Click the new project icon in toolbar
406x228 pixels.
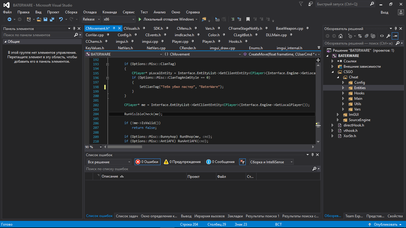pyautogui.click(x=29, y=19)
